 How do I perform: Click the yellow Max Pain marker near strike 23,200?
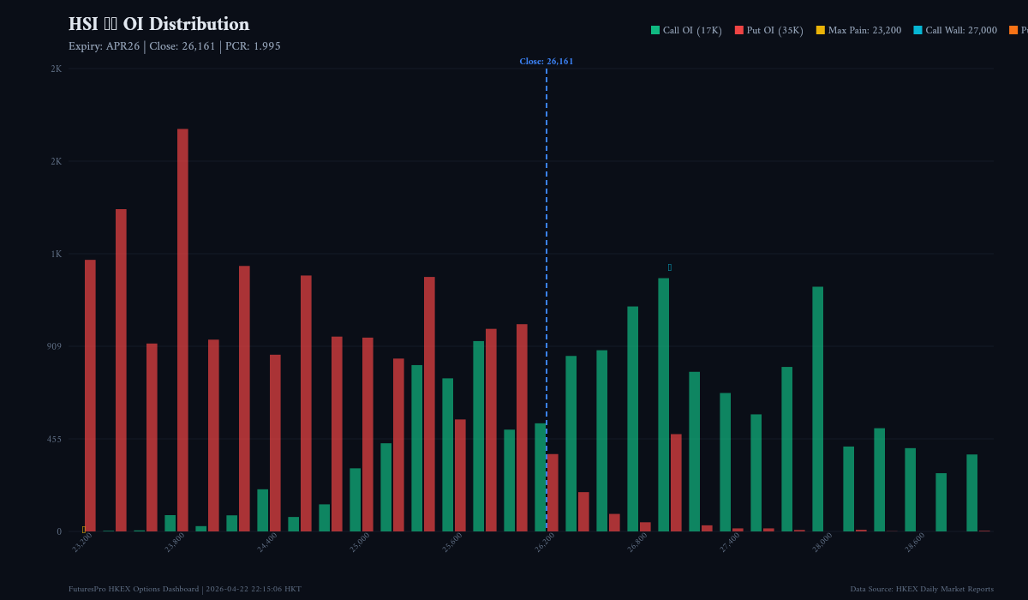pyautogui.click(x=83, y=528)
